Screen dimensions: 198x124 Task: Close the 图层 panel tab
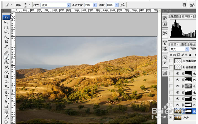click(178, 44)
